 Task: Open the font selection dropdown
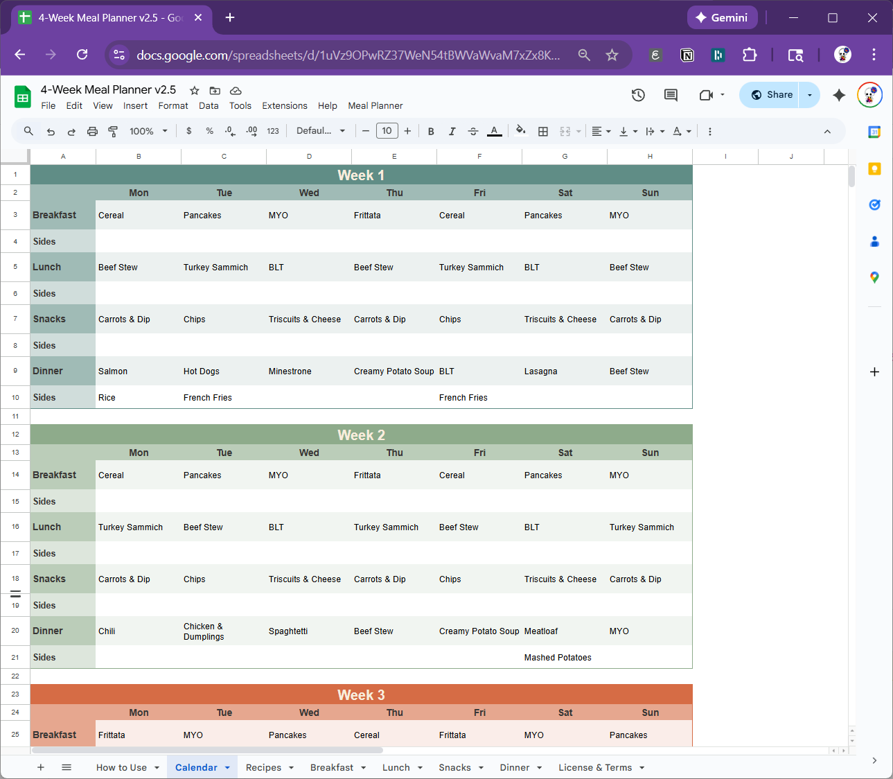tap(321, 131)
